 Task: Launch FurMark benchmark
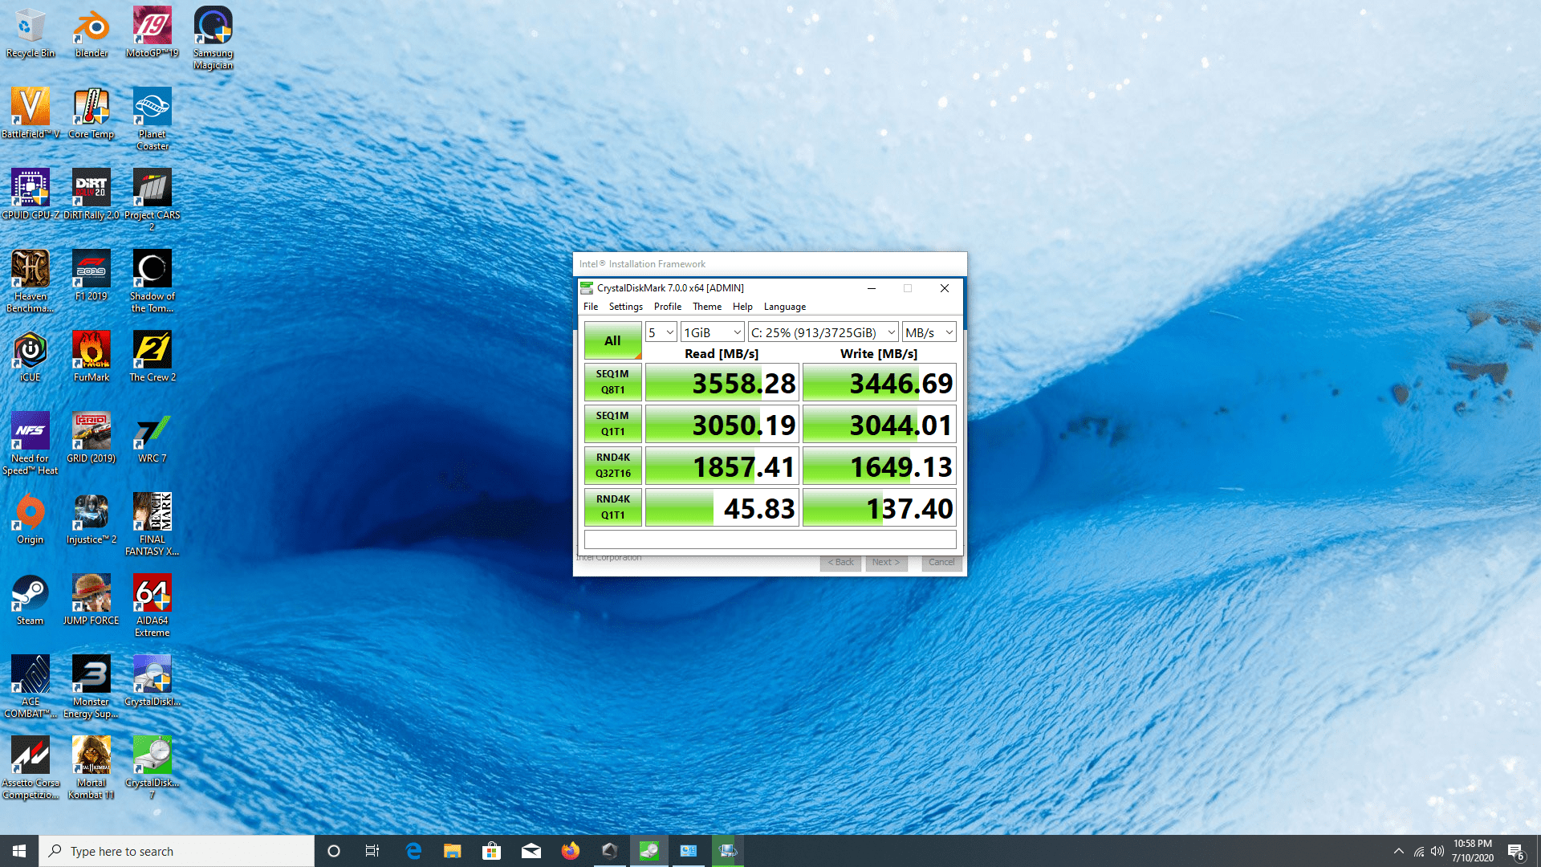pos(91,351)
